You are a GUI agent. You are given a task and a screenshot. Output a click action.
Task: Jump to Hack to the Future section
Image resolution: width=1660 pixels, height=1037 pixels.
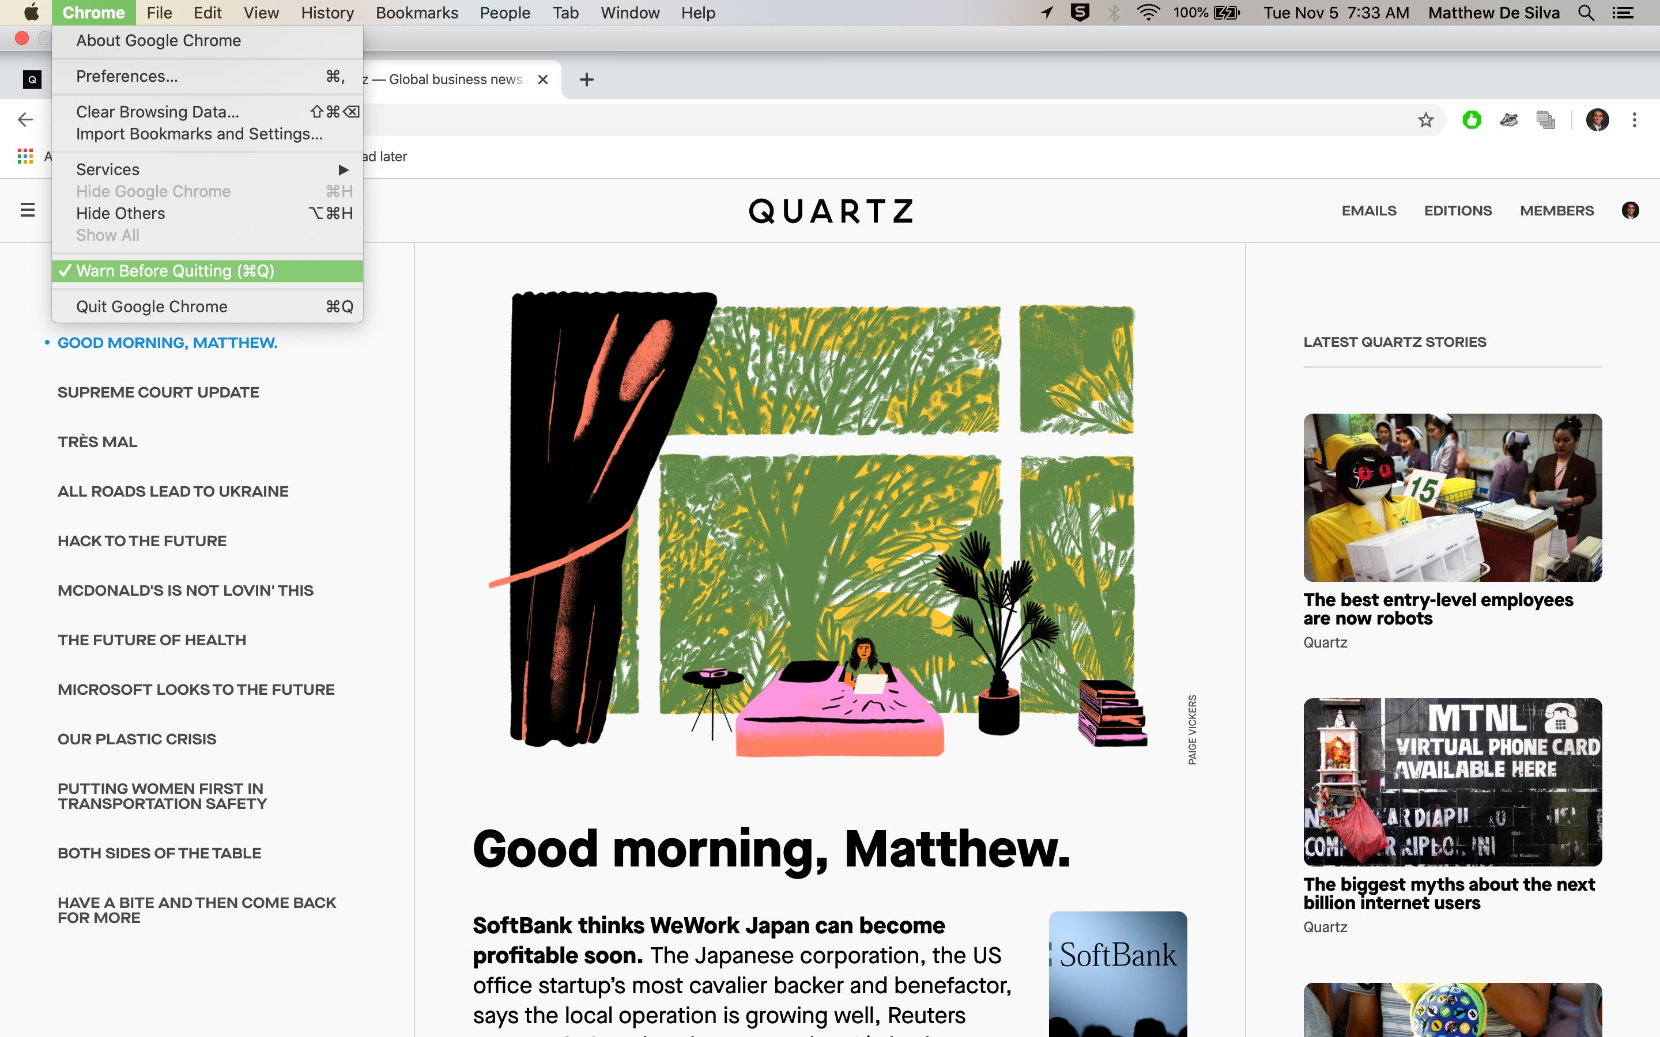pyautogui.click(x=142, y=540)
